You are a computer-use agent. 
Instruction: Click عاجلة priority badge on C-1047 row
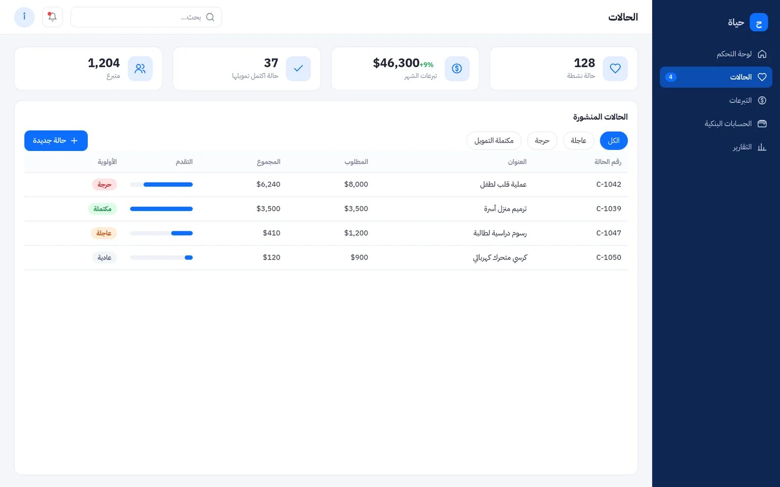pyautogui.click(x=104, y=233)
